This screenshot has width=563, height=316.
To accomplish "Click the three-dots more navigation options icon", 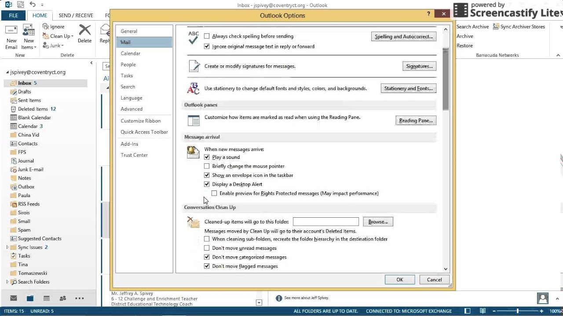I will click(79, 298).
